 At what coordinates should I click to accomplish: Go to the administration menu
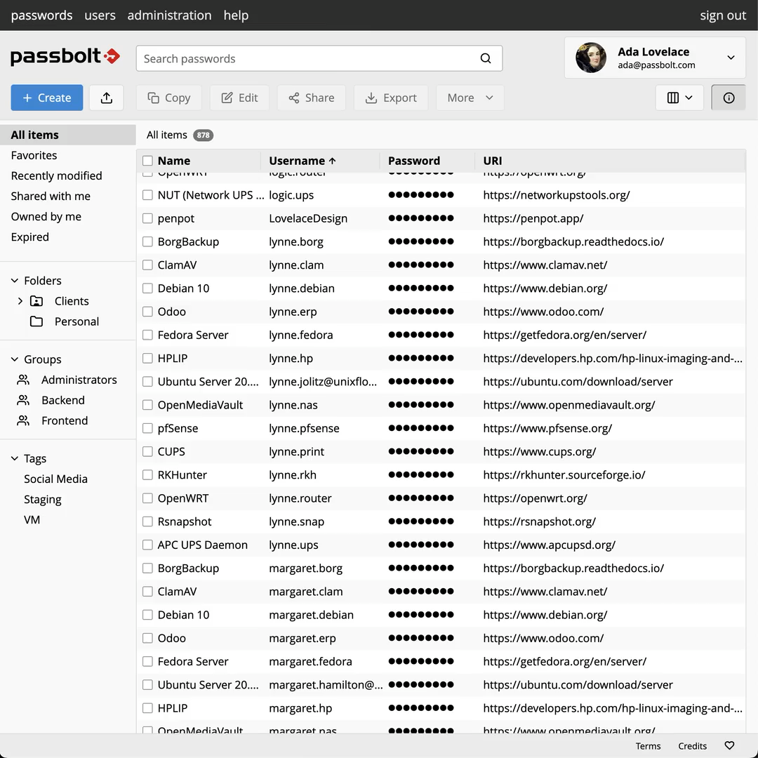point(169,15)
